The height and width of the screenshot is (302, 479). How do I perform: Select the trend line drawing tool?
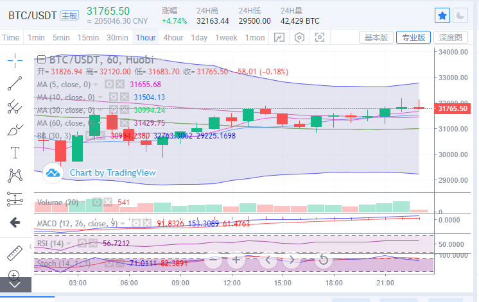[x=15, y=83]
